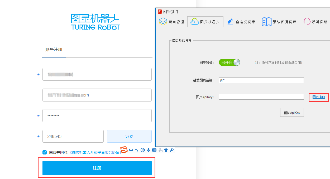This screenshot has height=179, width=330.
Task: Focus the blurred username field at top
Action: click(x=97, y=74)
